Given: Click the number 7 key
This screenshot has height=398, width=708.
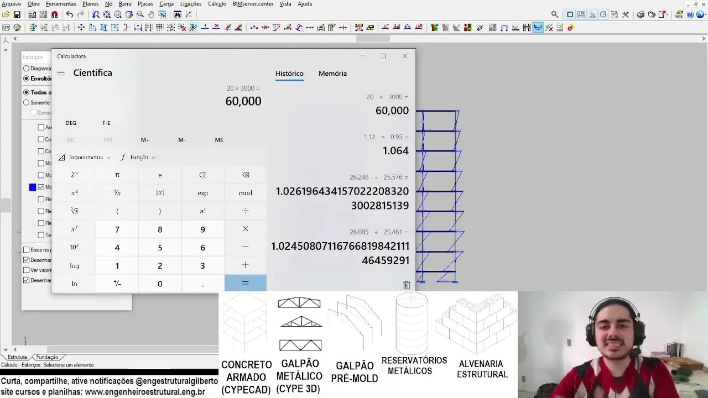Looking at the screenshot, I should pyautogui.click(x=117, y=229).
